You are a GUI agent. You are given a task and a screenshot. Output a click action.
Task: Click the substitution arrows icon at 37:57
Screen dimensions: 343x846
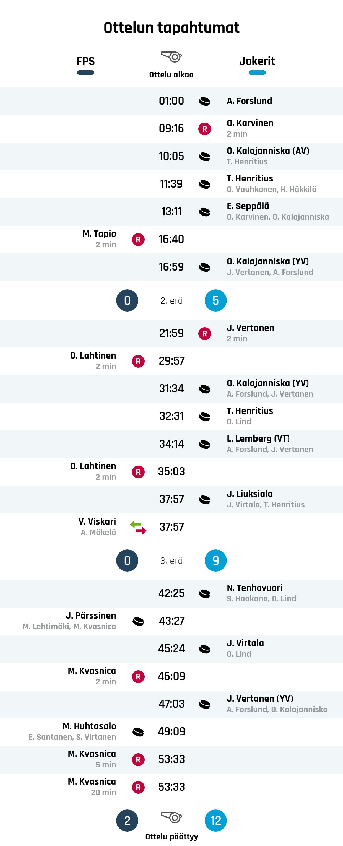[138, 527]
